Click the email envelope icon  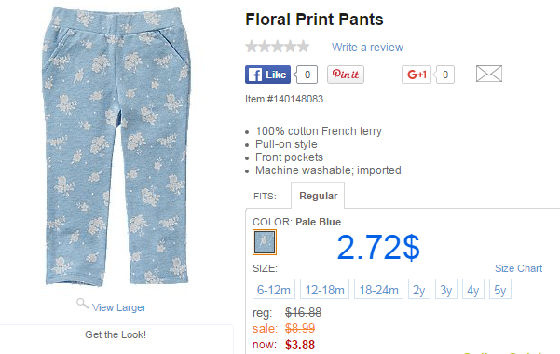489,74
